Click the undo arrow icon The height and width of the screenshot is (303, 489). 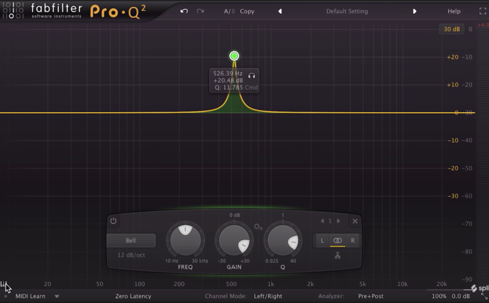(x=184, y=11)
